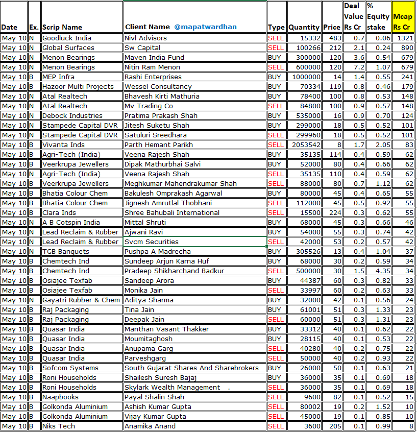Click the 'Moumitaghosh' client cell
Image resolution: width=417 pixels, height=432 pixels.
(x=195, y=339)
